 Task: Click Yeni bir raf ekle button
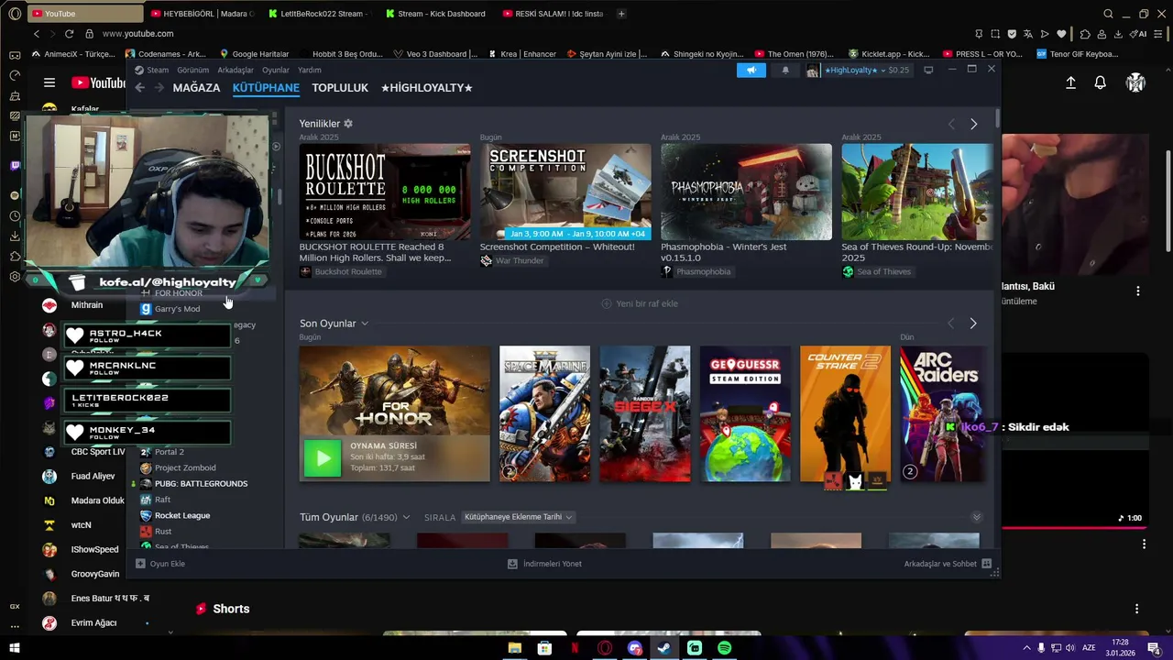pyautogui.click(x=640, y=303)
